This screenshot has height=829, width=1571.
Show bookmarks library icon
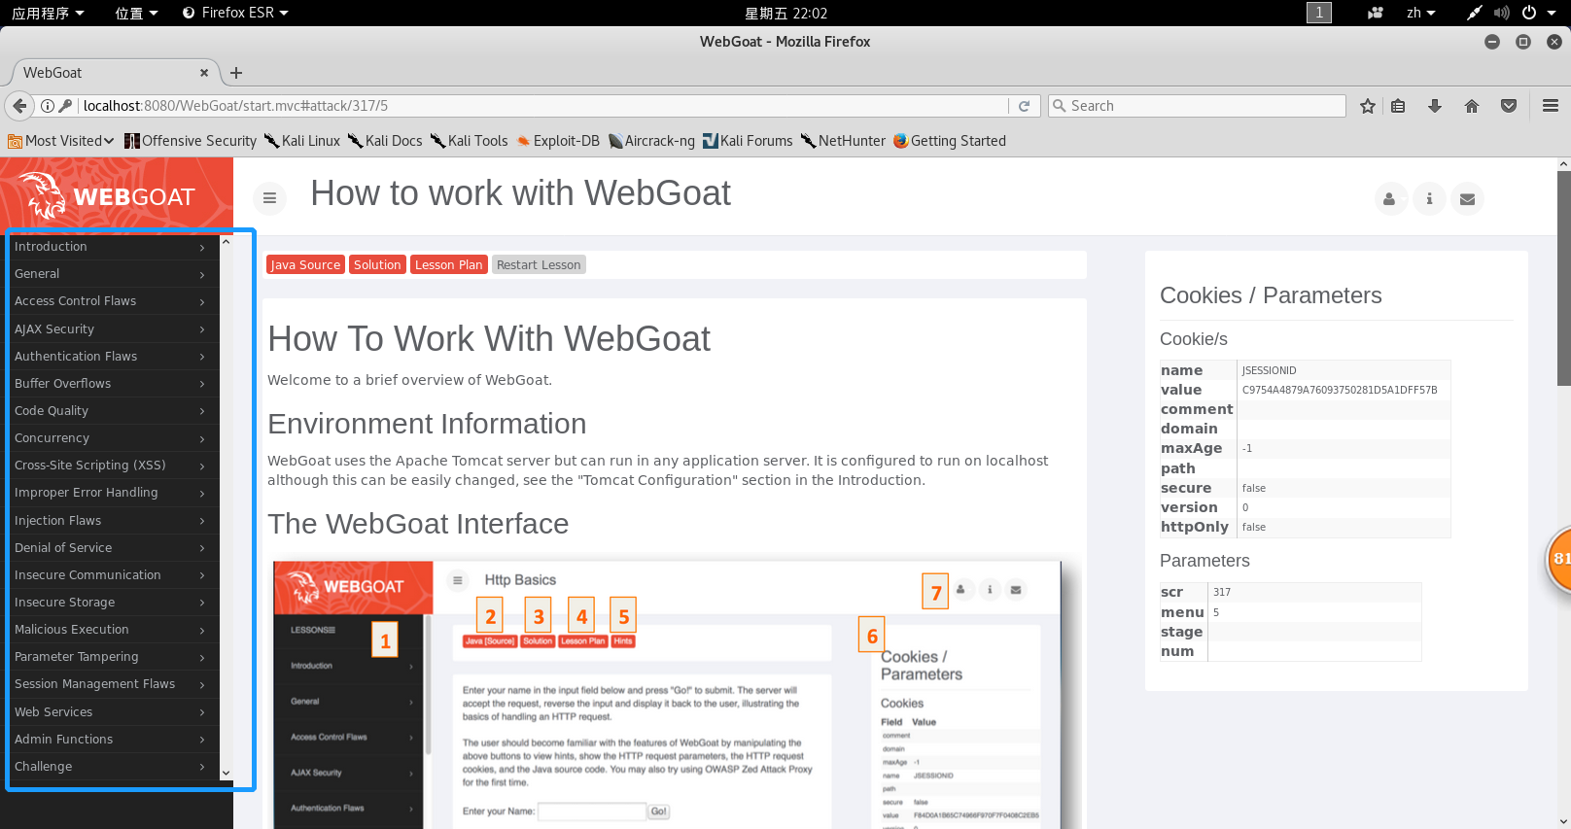[x=1398, y=106]
